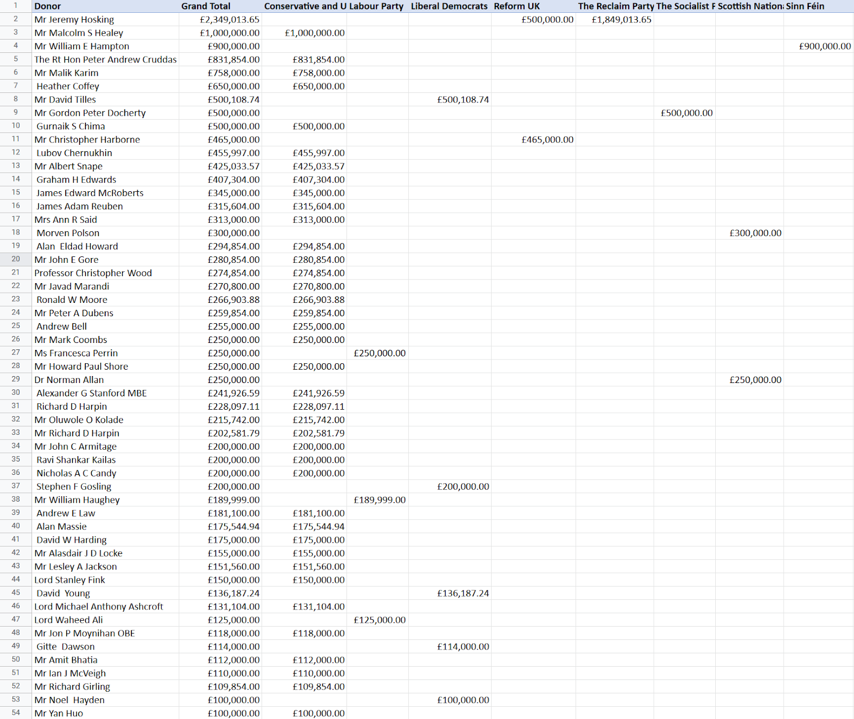
Task: Select the Scottish Nation header cell
Action: [749, 6]
